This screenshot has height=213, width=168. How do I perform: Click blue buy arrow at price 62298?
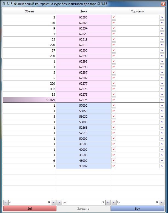(162, 61)
